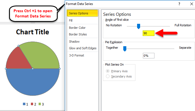Select the Series Options category
Screen dimensions: 195x111
[82, 13]
